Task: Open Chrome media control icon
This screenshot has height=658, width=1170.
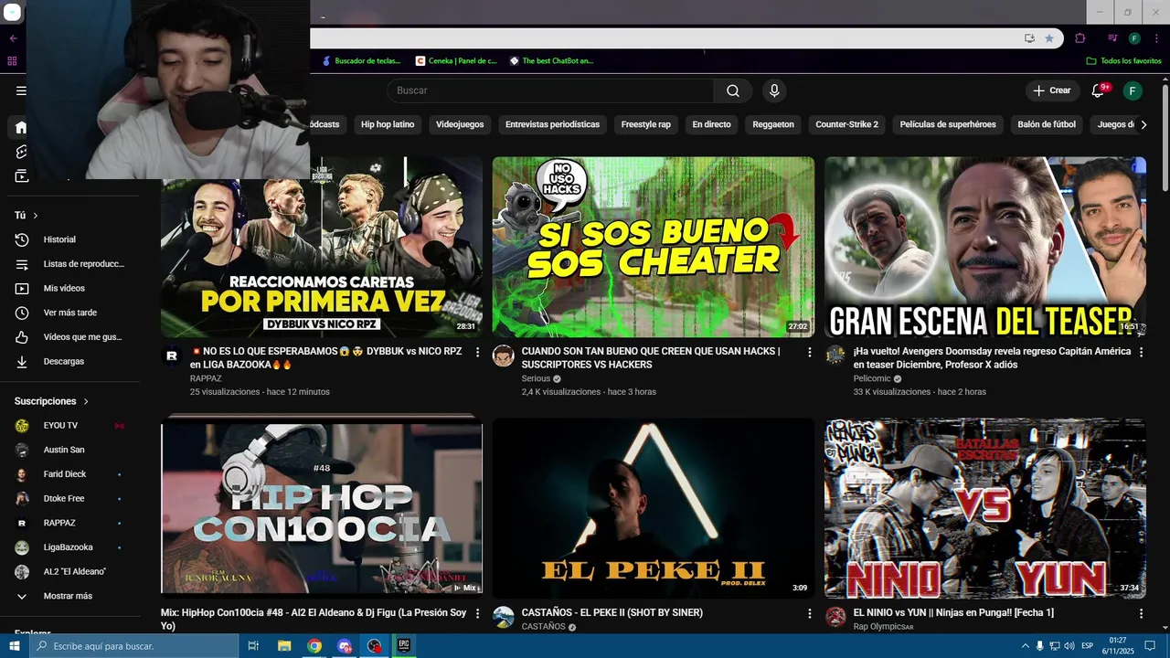Action: pos(1112,38)
